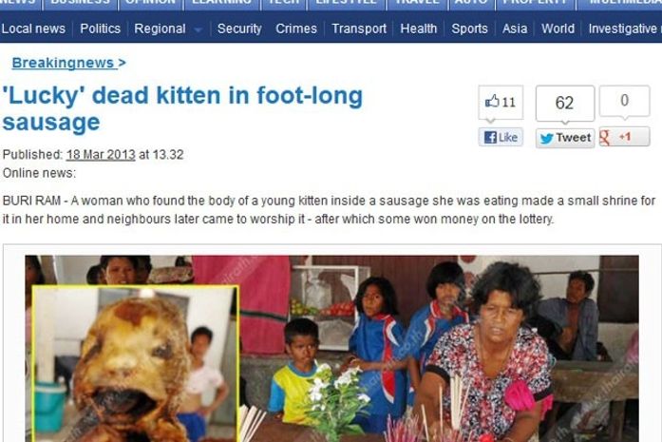Screen dimensions: 662x442
Task: Click the article headline about the lucky kitten
Action: (x=182, y=108)
